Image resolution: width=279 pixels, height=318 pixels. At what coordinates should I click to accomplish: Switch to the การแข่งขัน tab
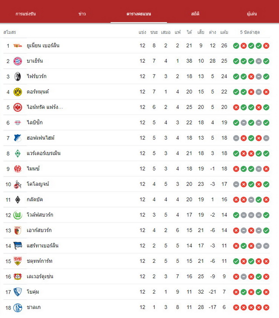(26, 14)
